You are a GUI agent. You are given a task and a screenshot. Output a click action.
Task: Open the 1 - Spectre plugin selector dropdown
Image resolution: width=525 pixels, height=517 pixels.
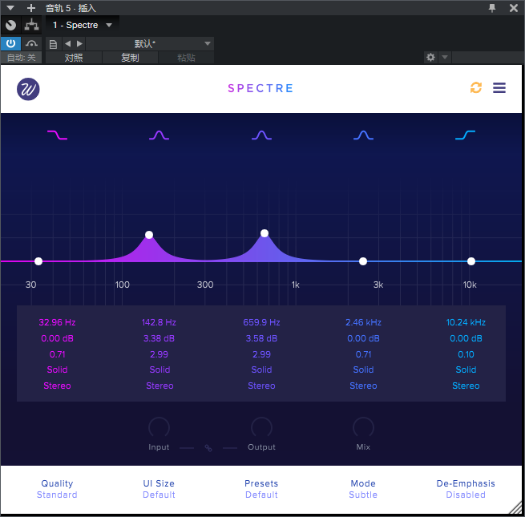[x=83, y=25]
